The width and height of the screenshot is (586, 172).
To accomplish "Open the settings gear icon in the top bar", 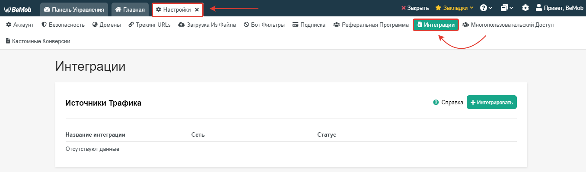I will pos(525,8).
